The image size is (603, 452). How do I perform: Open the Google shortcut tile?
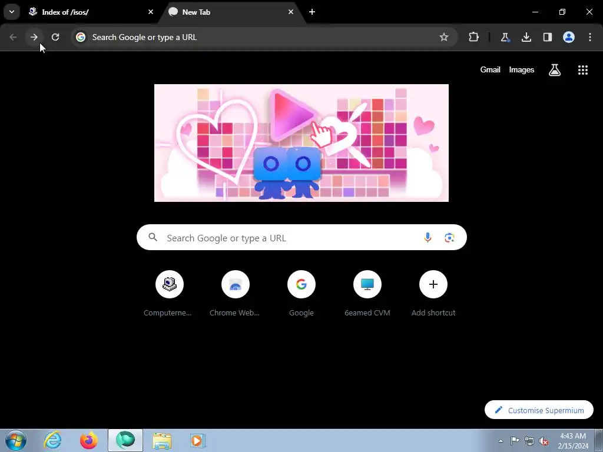(301, 294)
